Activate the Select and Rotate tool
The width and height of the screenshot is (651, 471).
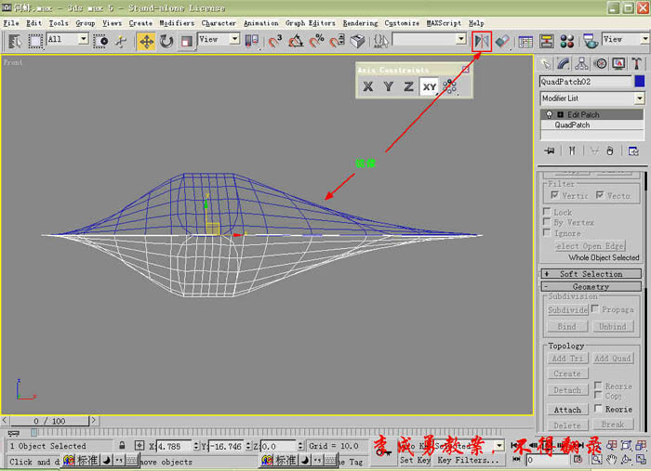(166, 42)
